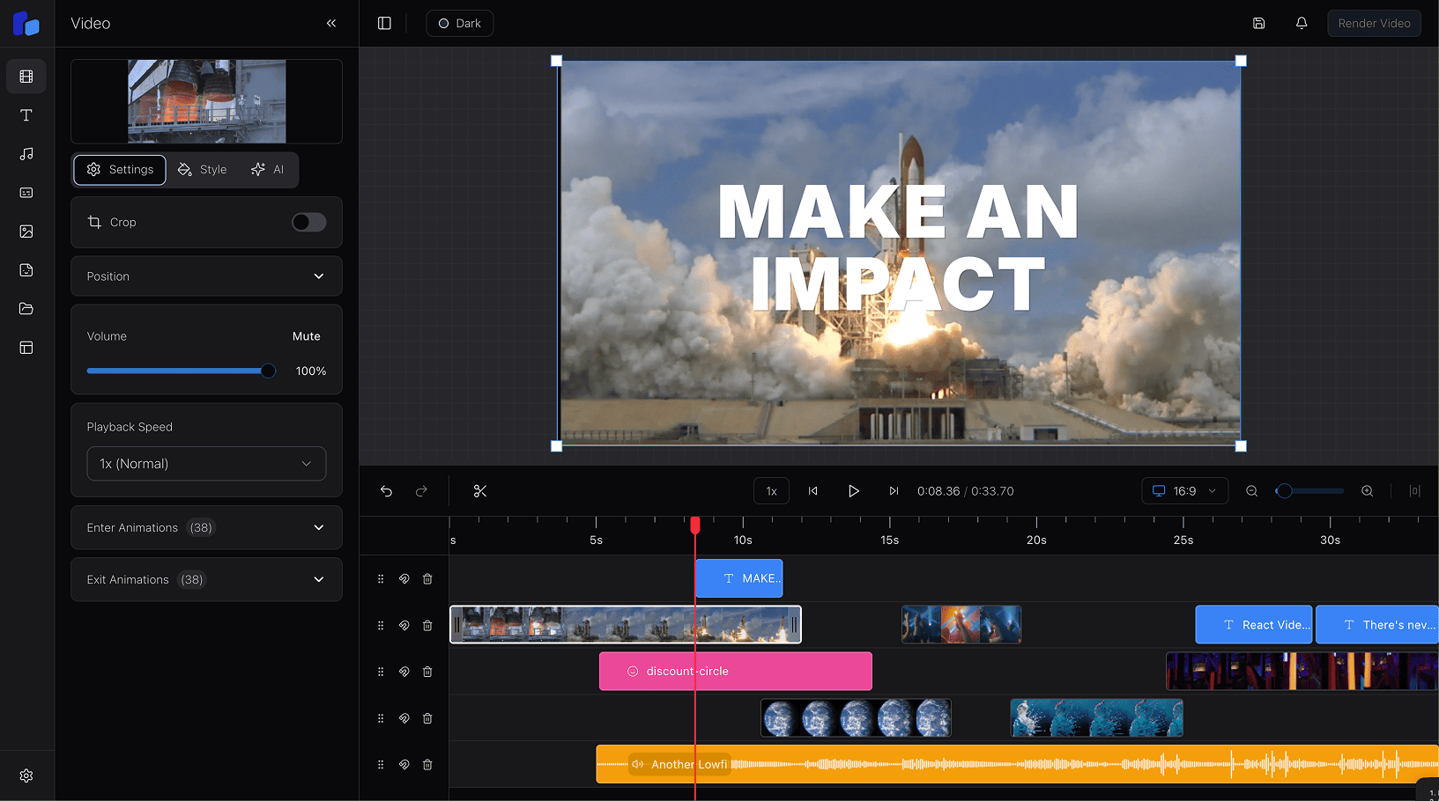1439x801 pixels.
Task: Enable the Crop toggle switch
Action: coord(308,223)
